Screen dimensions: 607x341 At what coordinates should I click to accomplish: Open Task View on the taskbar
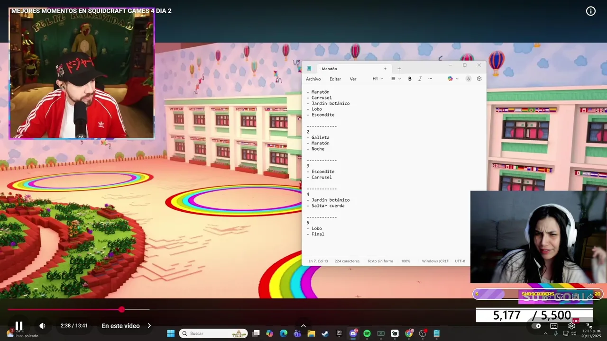(256, 333)
